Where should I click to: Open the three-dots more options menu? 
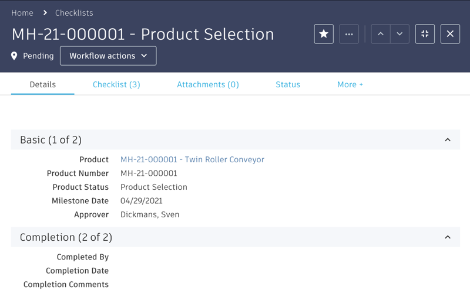click(349, 34)
